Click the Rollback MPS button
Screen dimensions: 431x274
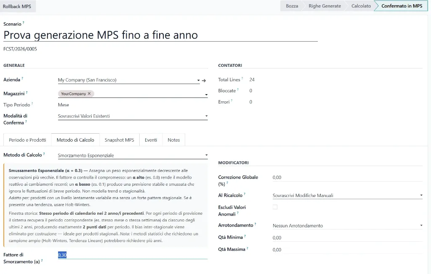click(x=18, y=6)
